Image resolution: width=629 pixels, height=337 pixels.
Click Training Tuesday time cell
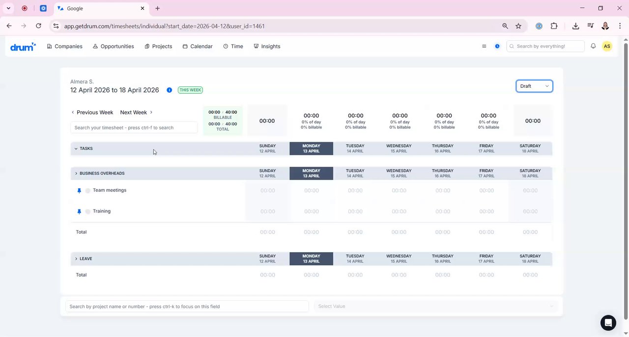(x=355, y=212)
